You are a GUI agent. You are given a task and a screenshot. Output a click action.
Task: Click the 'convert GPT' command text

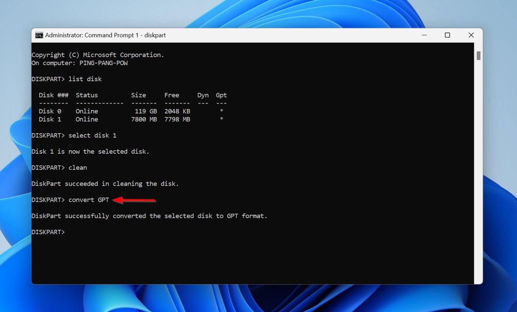pos(89,200)
